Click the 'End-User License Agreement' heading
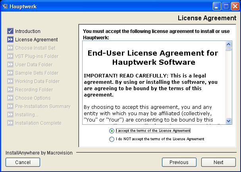The width and height of the screenshot is (241, 172). point(153,58)
